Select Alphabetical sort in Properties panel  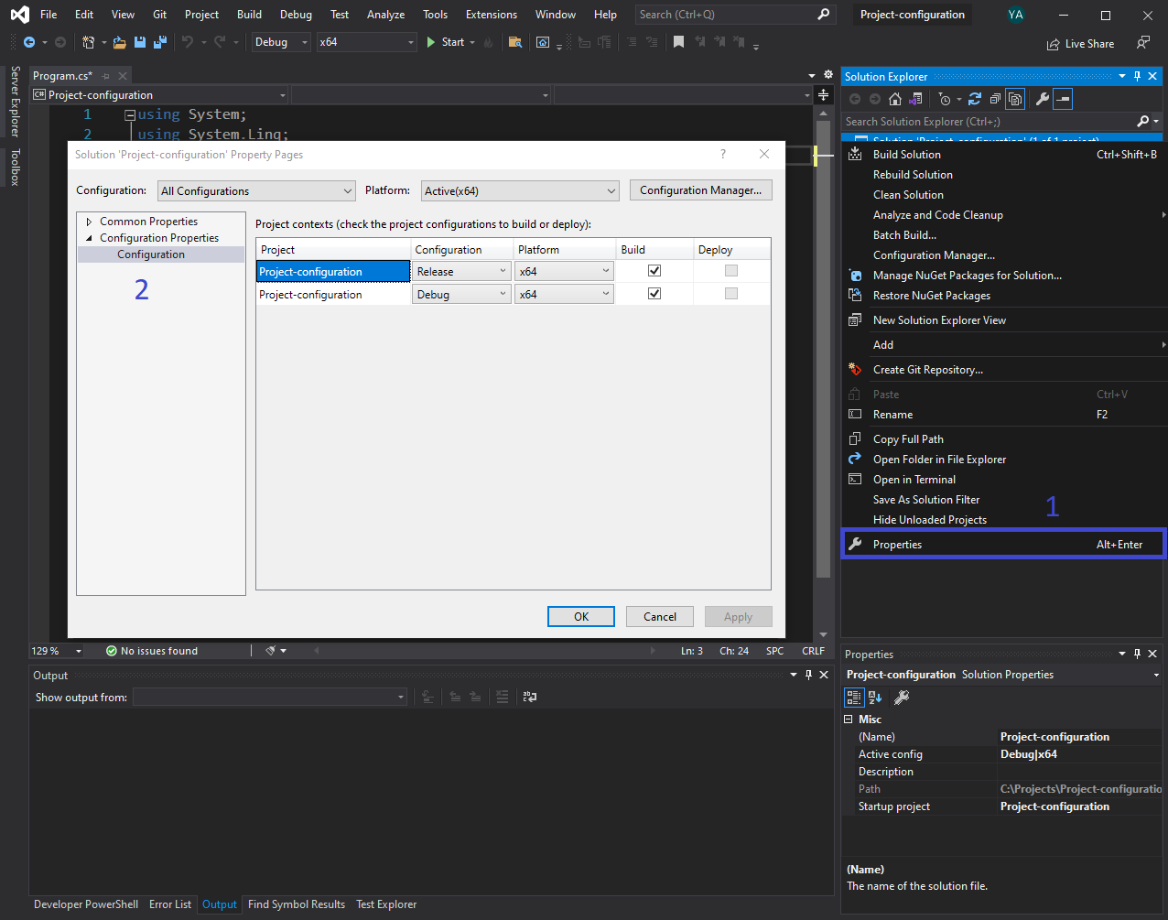coord(874,698)
